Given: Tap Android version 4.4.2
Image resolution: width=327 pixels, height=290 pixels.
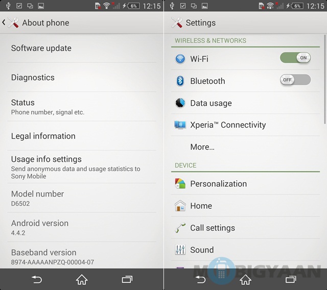Looking at the screenshot, I should (x=82, y=227).
